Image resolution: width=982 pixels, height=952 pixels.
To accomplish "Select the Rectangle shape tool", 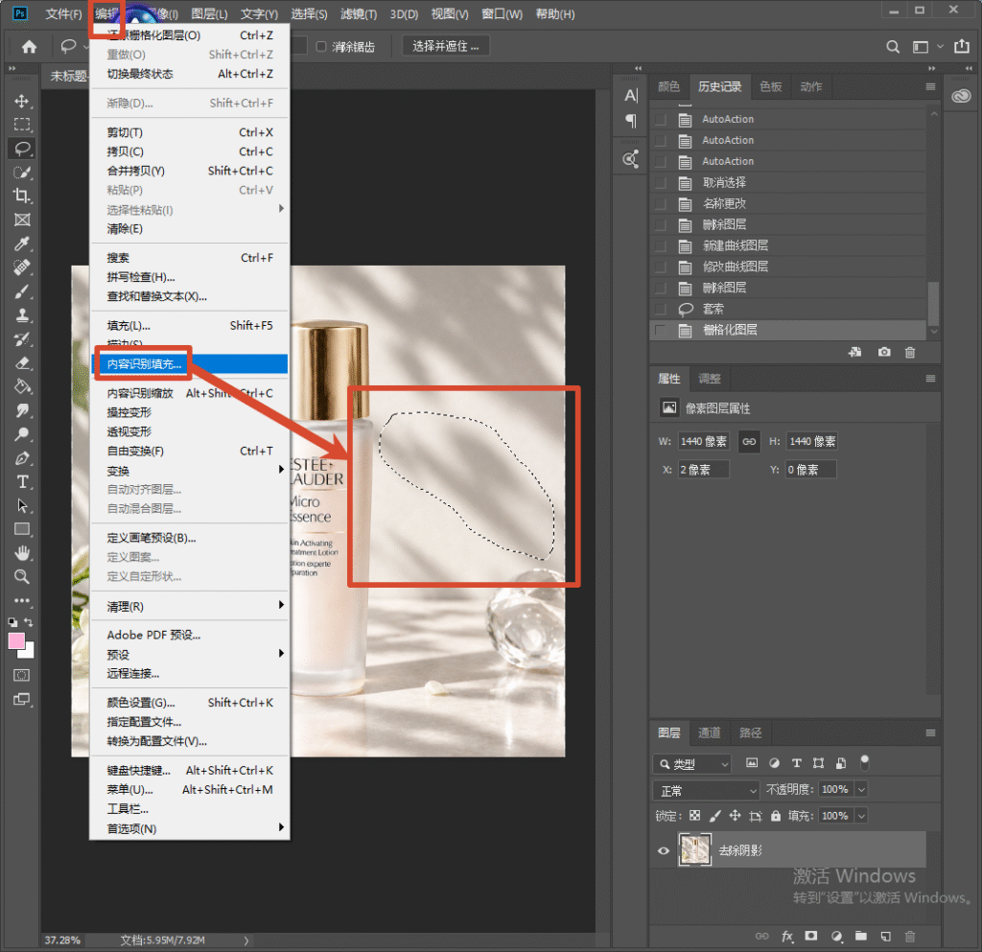I will (22, 529).
